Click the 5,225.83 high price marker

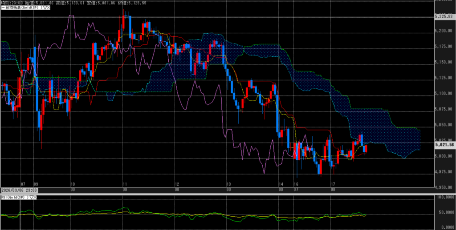coord(444,17)
